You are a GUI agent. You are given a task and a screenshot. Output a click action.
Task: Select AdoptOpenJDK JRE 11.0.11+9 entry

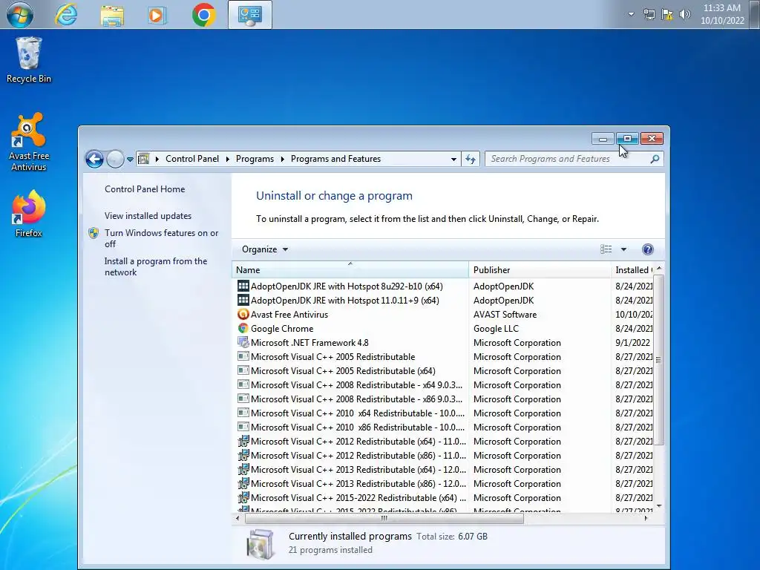tap(344, 300)
